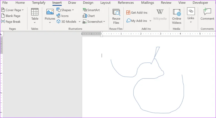This screenshot has height=118, width=216.
Task: Switch to the View tab
Action: (182, 3)
